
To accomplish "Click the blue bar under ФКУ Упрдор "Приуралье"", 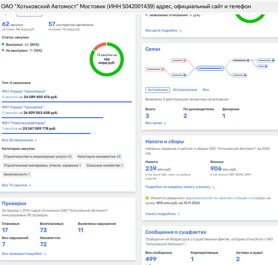I will click(x=52, y=118).
